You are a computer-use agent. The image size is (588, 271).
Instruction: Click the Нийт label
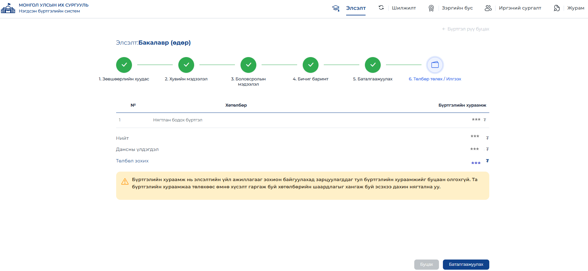122,138
